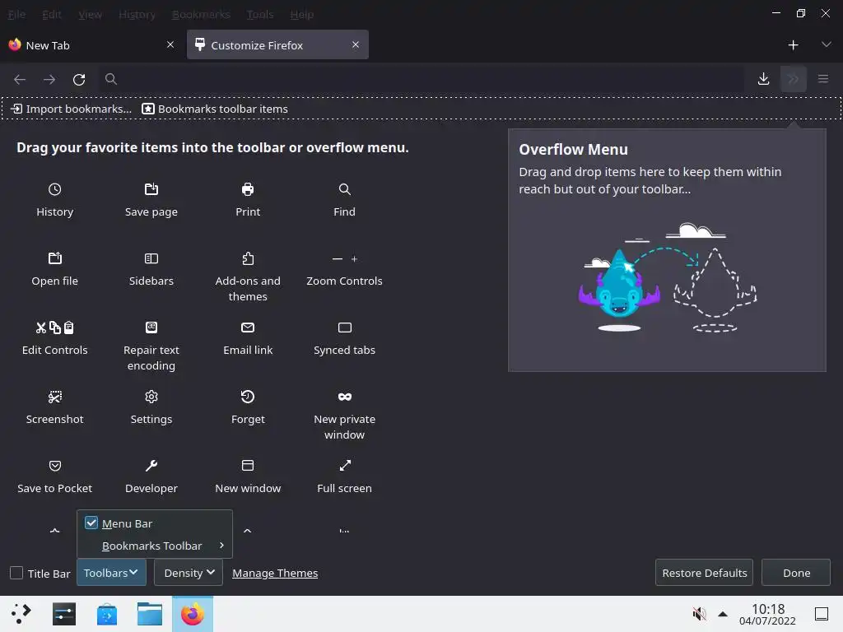
Task: Click the Reload page button
Action: pyautogui.click(x=79, y=79)
